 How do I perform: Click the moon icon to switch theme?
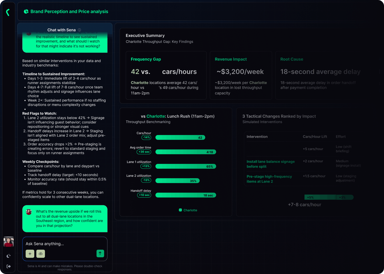9,256
